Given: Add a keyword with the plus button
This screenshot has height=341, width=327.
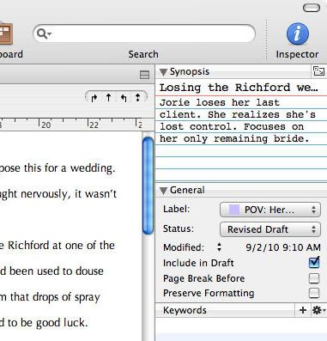Looking at the screenshot, I should coord(303,310).
